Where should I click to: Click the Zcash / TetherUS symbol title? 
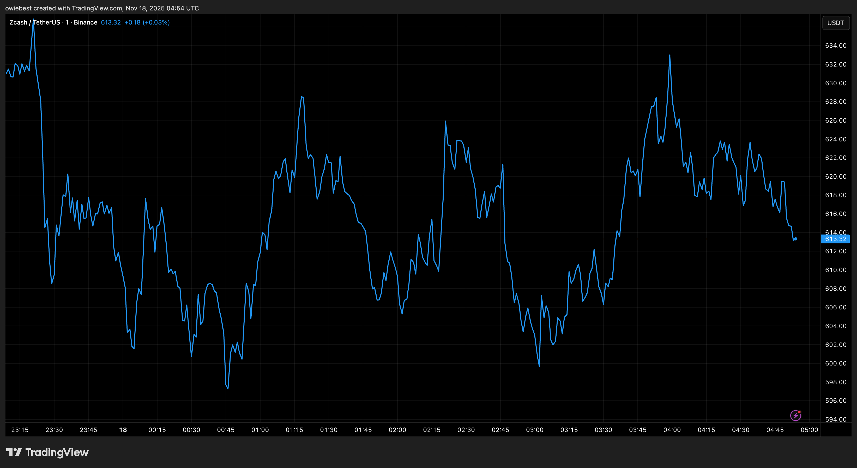click(x=35, y=22)
